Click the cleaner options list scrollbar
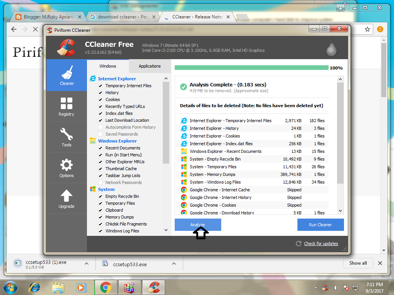The height and width of the screenshot is (295, 394). coord(166,123)
